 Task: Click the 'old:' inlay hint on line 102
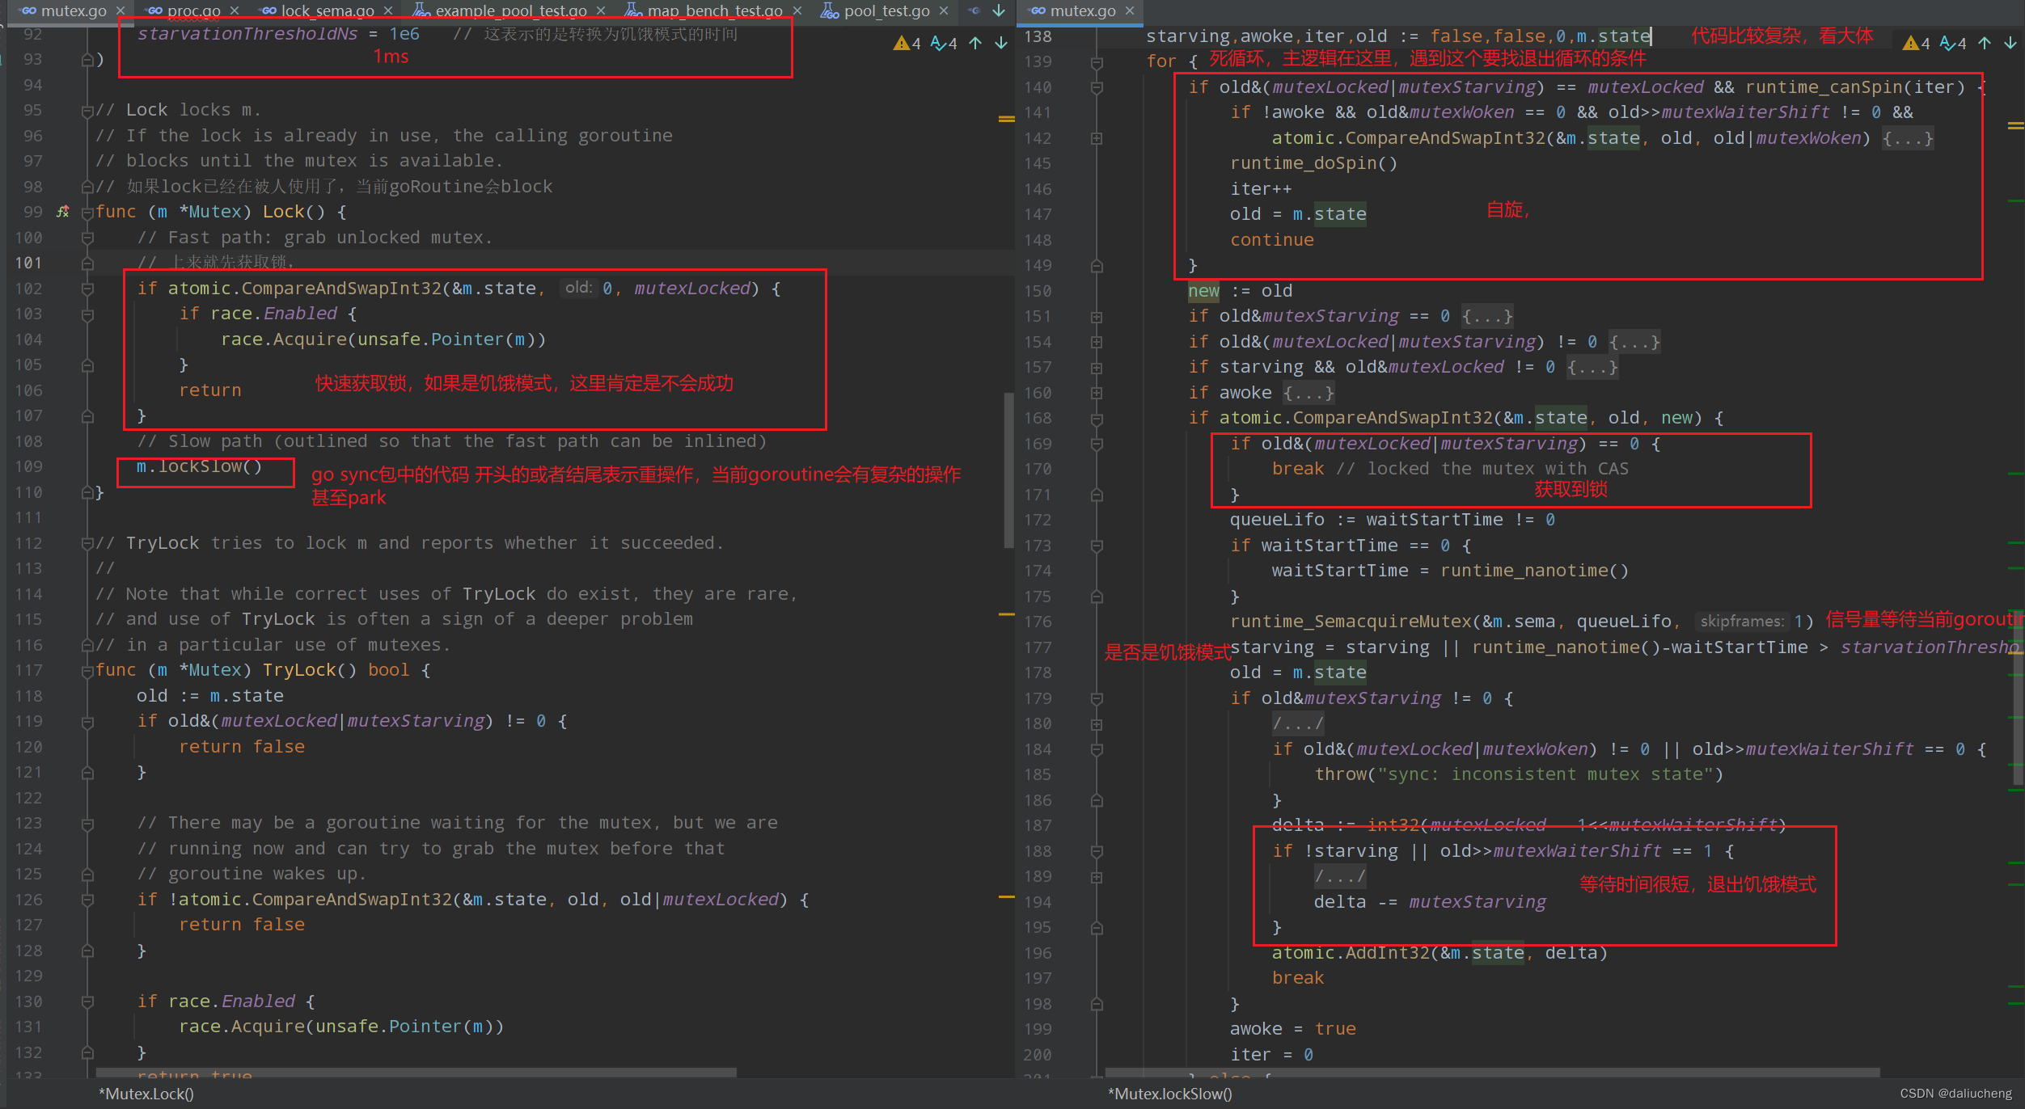click(x=578, y=288)
